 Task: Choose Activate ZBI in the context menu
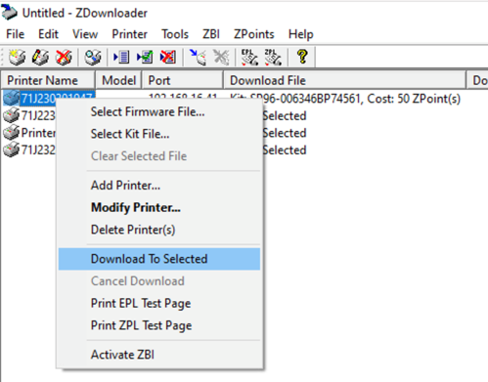click(x=159, y=355)
